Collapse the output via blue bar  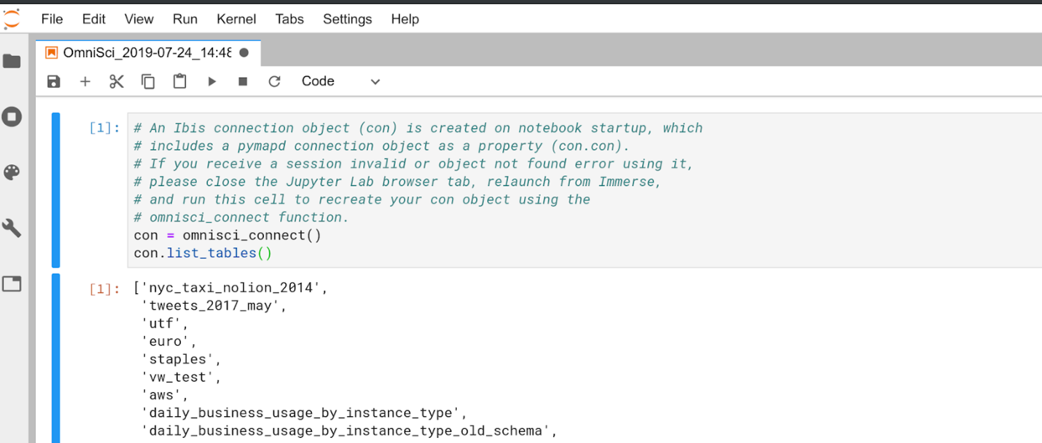click(56, 360)
